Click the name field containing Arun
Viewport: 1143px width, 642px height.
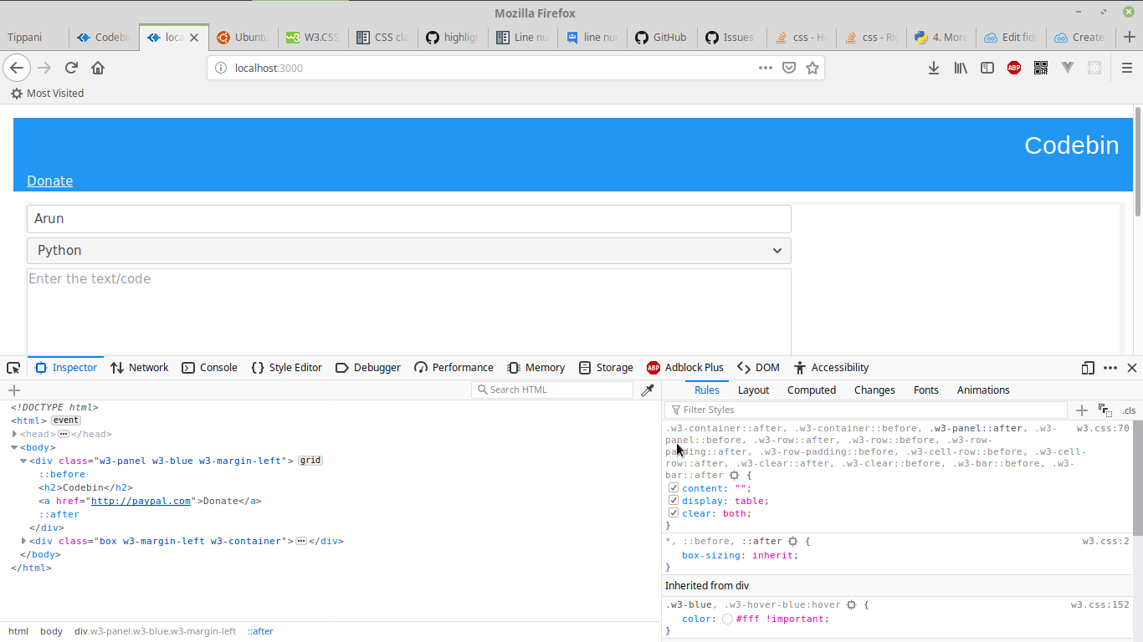(409, 219)
